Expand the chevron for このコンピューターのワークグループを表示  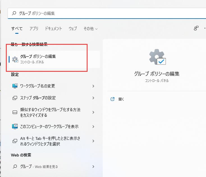[93, 127]
